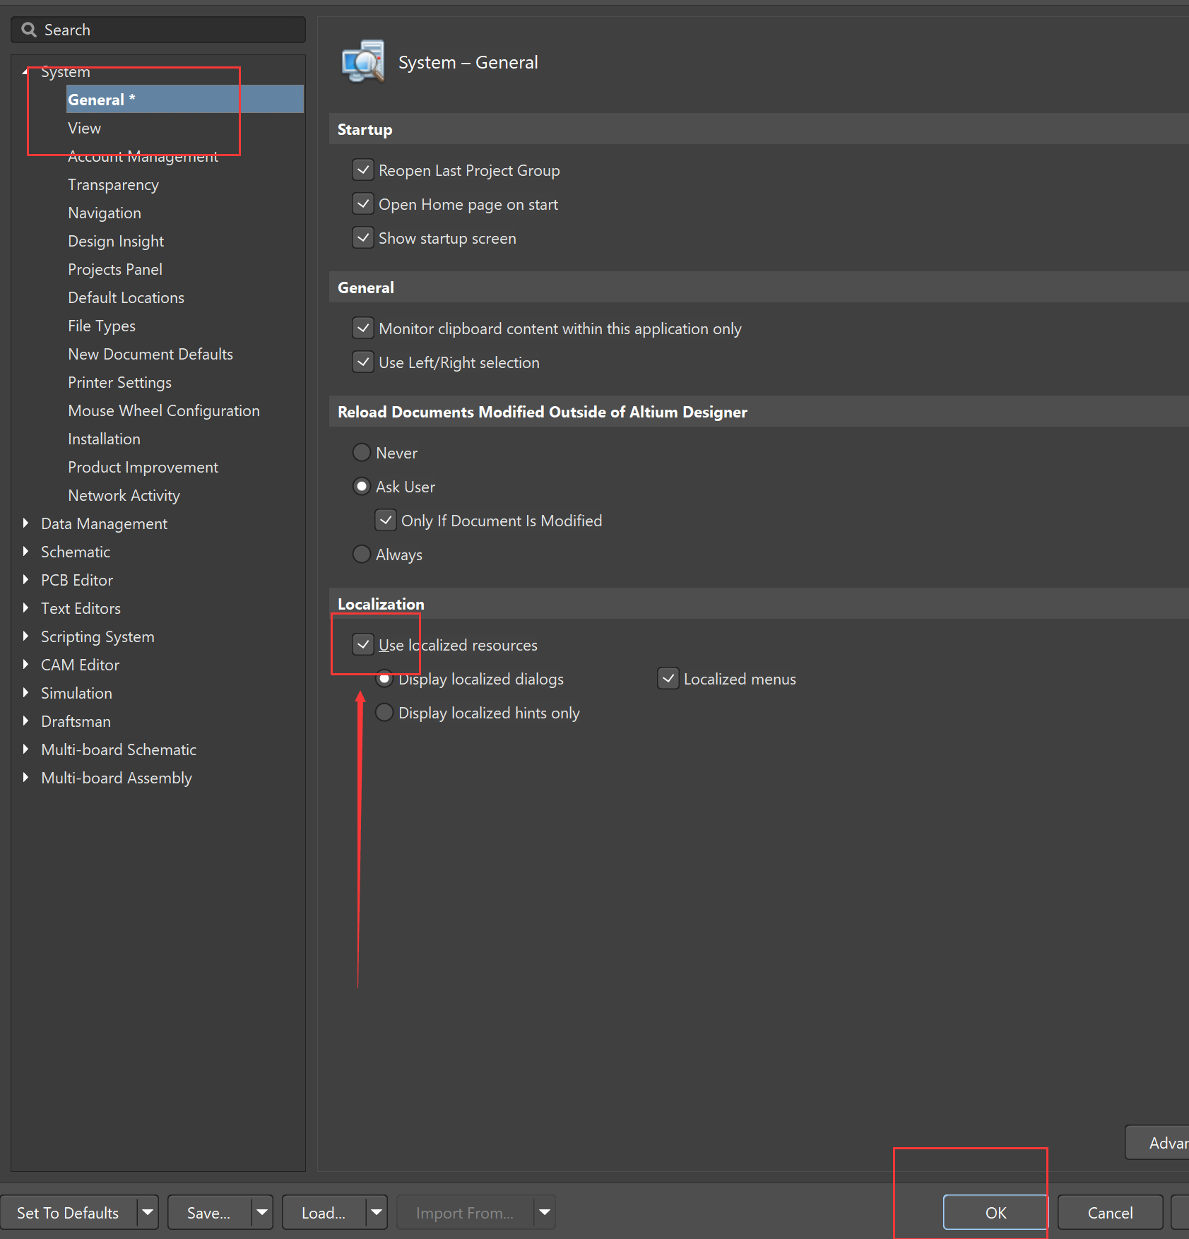The image size is (1189, 1239).
Task: Open the Save dropdown arrow
Action: pos(262,1213)
